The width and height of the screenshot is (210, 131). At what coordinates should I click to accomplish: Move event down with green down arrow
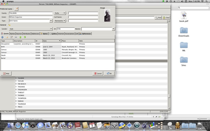[24, 37]
